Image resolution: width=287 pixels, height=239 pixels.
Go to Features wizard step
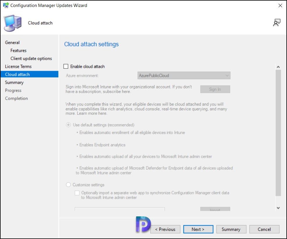click(x=18, y=50)
